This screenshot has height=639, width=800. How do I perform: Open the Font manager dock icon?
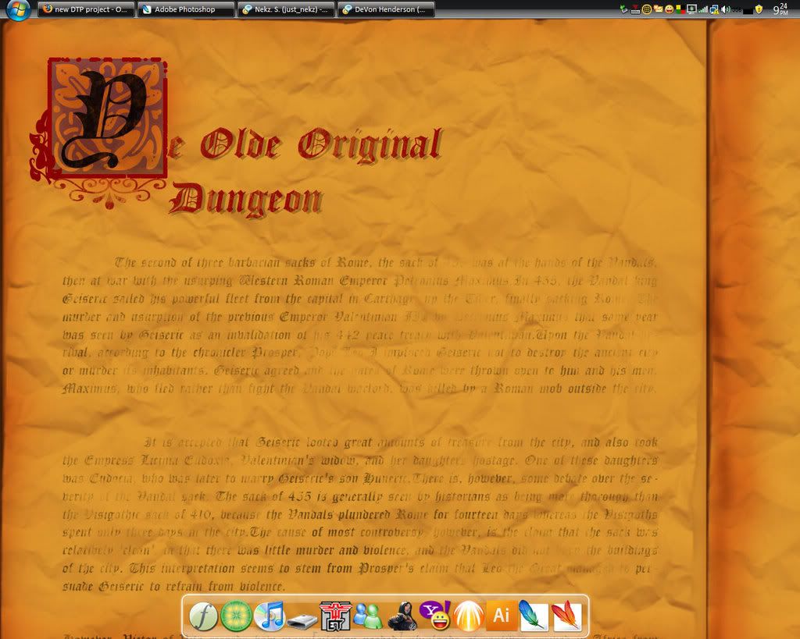(204, 616)
